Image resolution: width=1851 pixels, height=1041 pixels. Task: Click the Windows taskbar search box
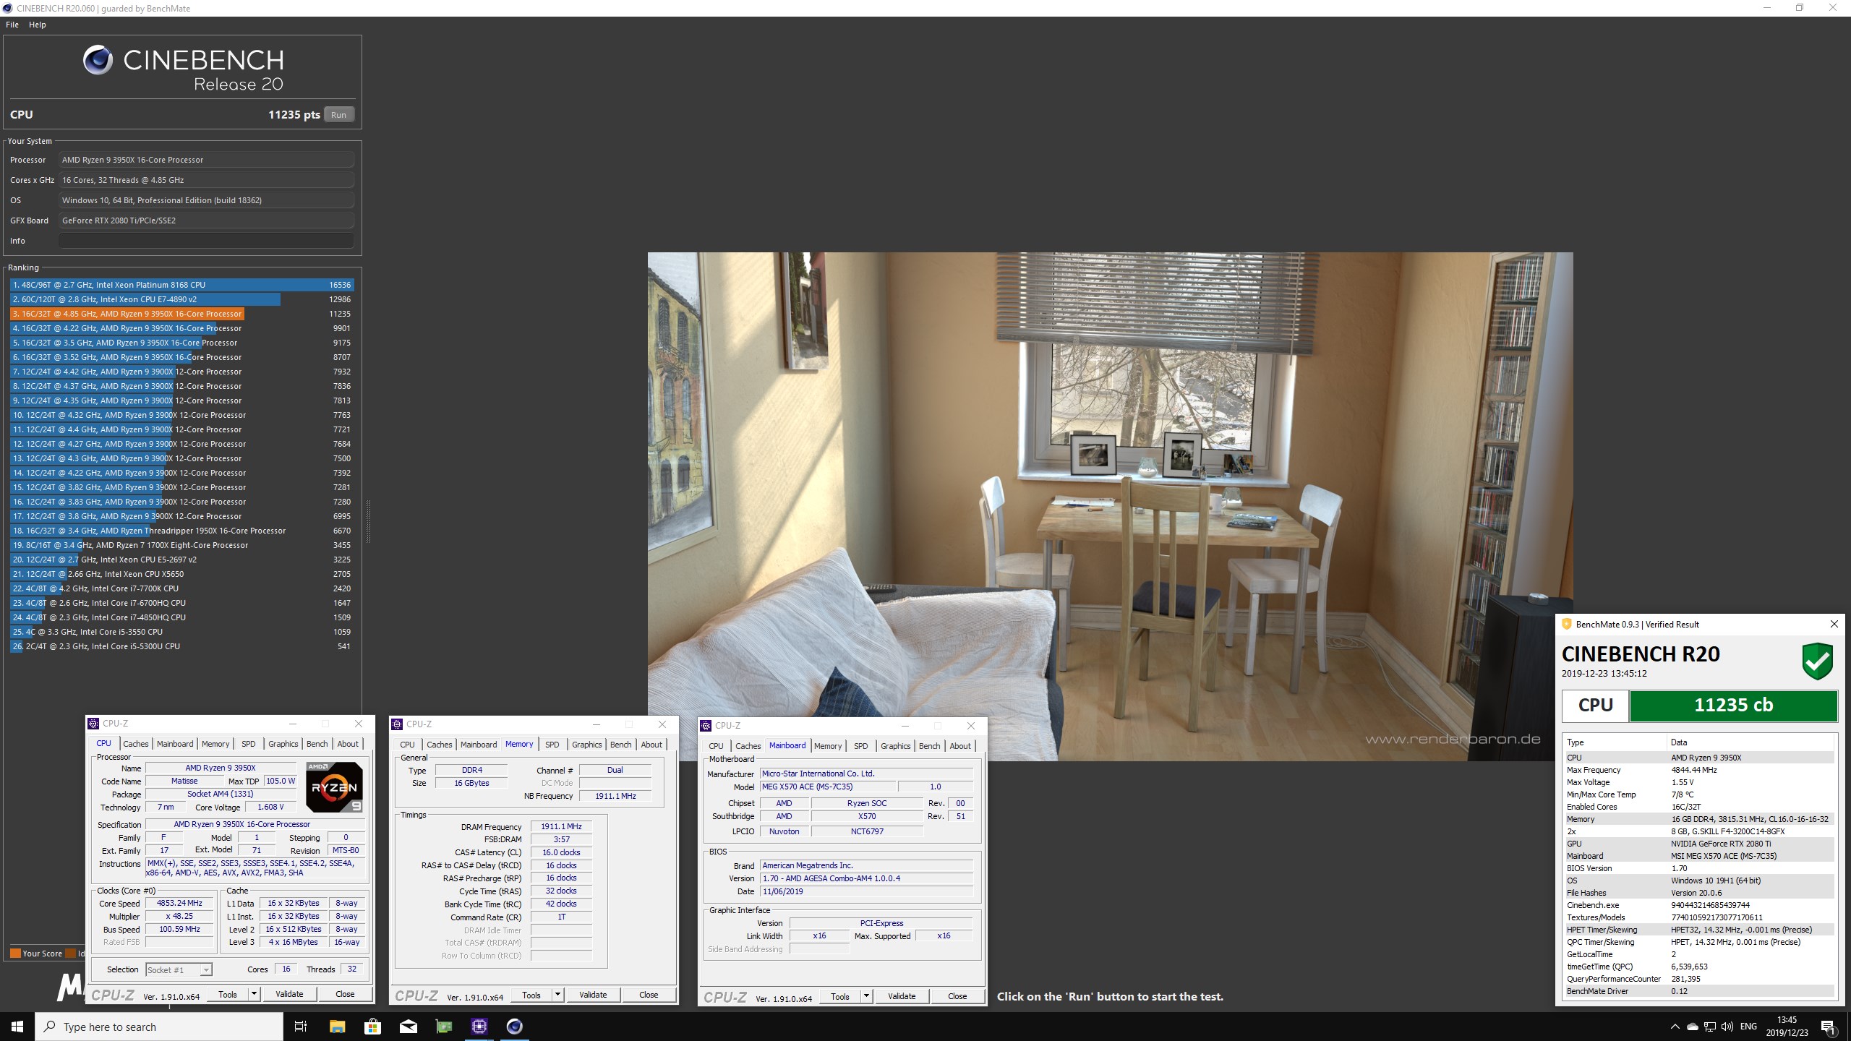[x=159, y=1027]
